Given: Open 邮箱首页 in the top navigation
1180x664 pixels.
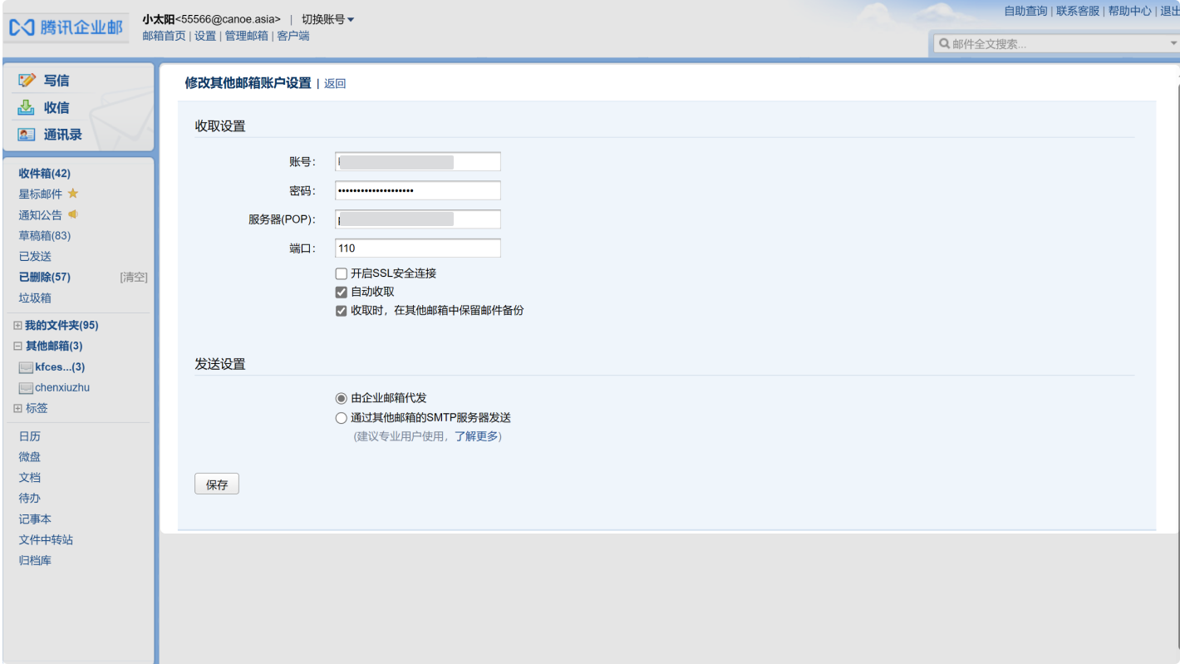Looking at the screenshot, I should (164, 36).
